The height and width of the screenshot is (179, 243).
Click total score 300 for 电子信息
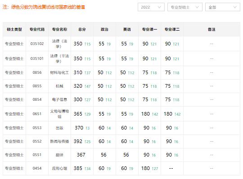point(78,99)
